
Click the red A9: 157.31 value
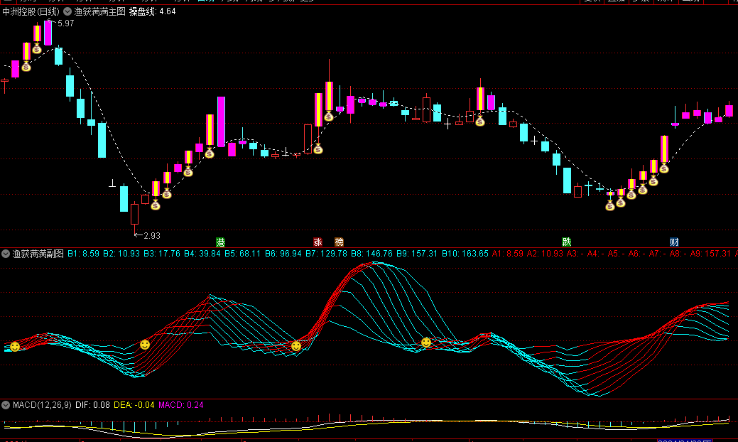(710, 254)
